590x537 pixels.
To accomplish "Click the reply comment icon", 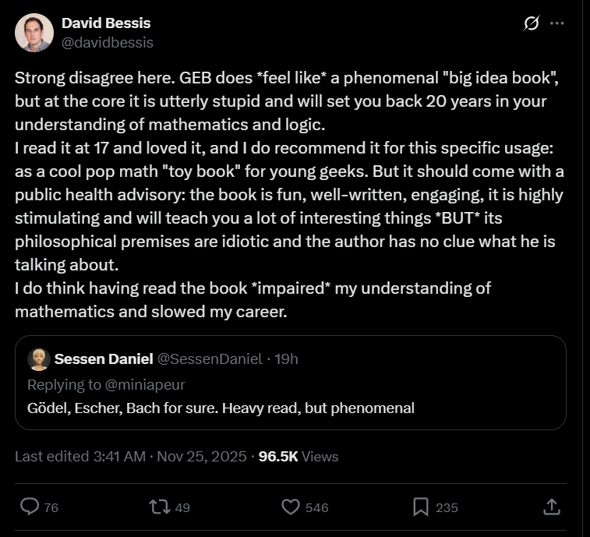I will click(x=30, y=507).
